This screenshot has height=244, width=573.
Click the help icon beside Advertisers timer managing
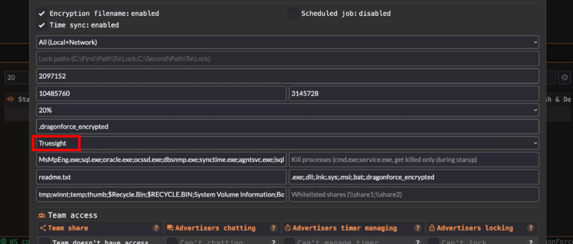pyautogui.click(x=418, y=228)
